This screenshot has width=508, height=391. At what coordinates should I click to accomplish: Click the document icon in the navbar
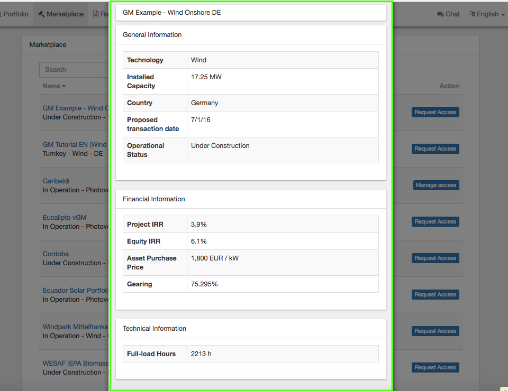click(96, 14)
